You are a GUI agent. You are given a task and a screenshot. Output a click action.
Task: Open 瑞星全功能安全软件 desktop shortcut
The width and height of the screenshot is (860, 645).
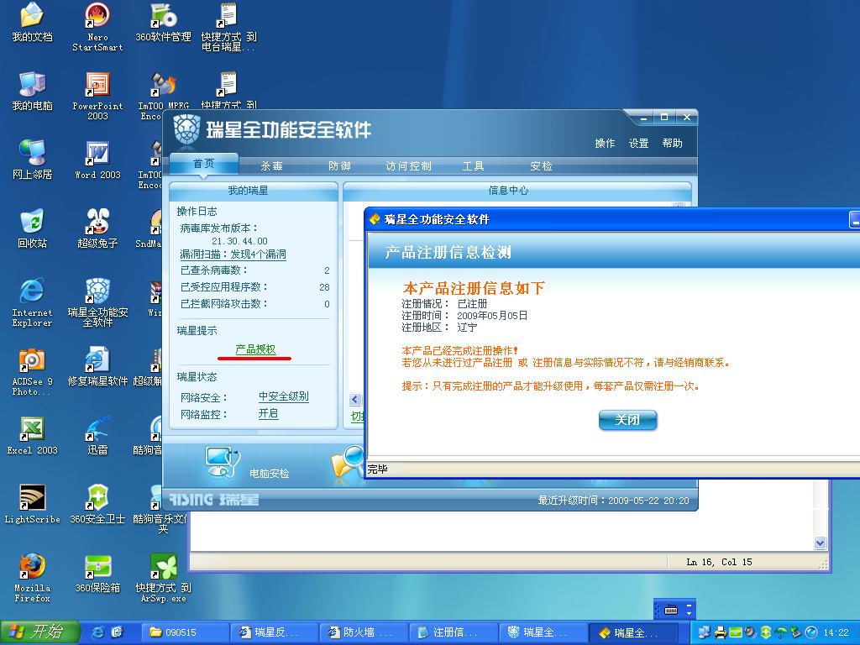97,302
